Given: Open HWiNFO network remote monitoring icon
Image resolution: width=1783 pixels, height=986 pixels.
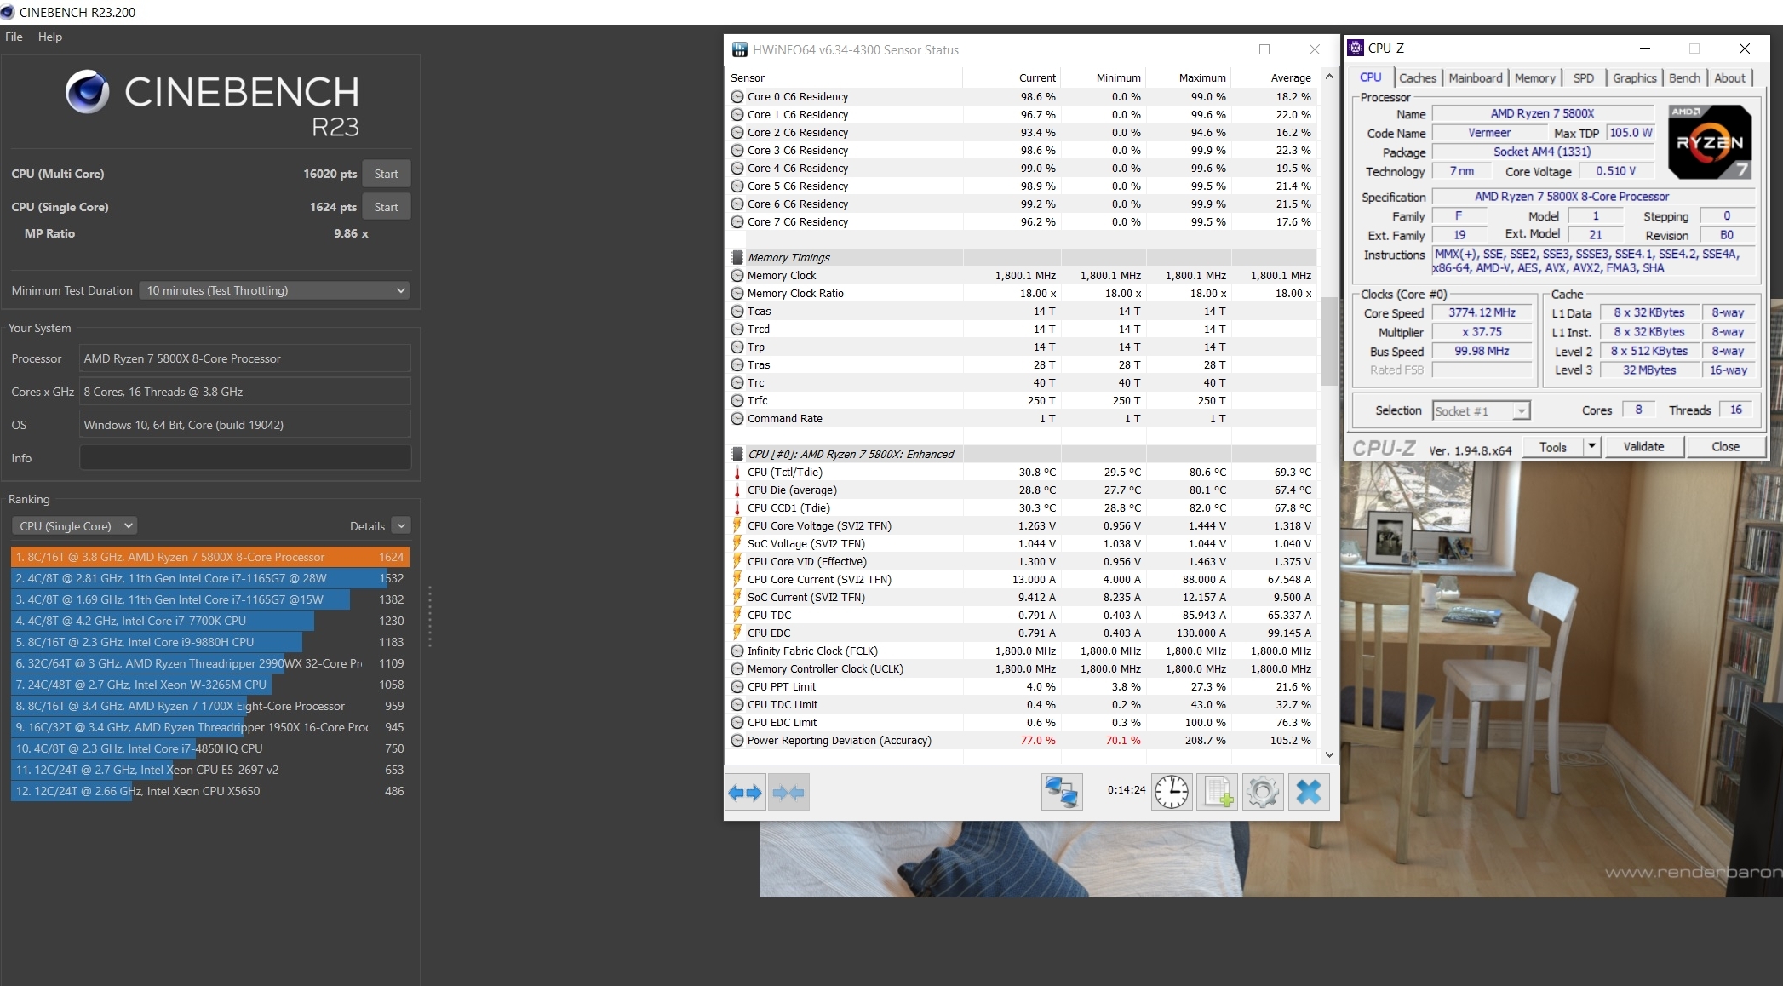Looking at the screenshot, I should [1062, 791].
